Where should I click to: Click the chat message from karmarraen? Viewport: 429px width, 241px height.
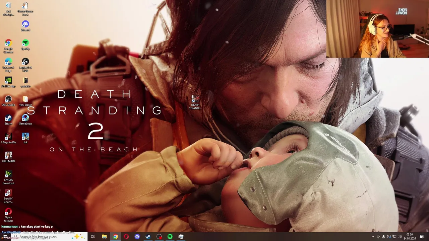(27, 227)
